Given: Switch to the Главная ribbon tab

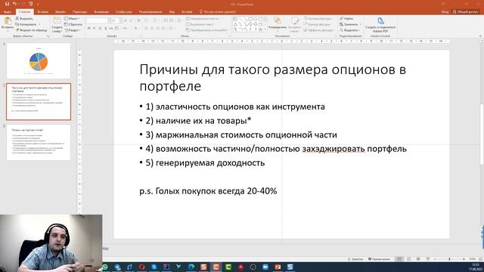Looking at the screenshot, I should 24,12.
